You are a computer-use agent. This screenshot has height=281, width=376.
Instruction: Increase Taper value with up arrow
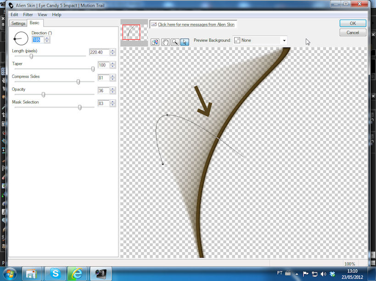coord(112,63)
